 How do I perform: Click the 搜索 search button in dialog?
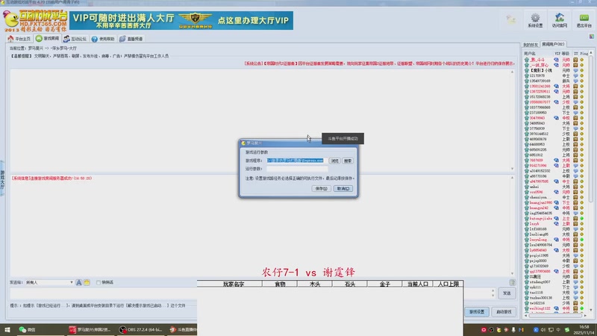click(x=348, y=161)
